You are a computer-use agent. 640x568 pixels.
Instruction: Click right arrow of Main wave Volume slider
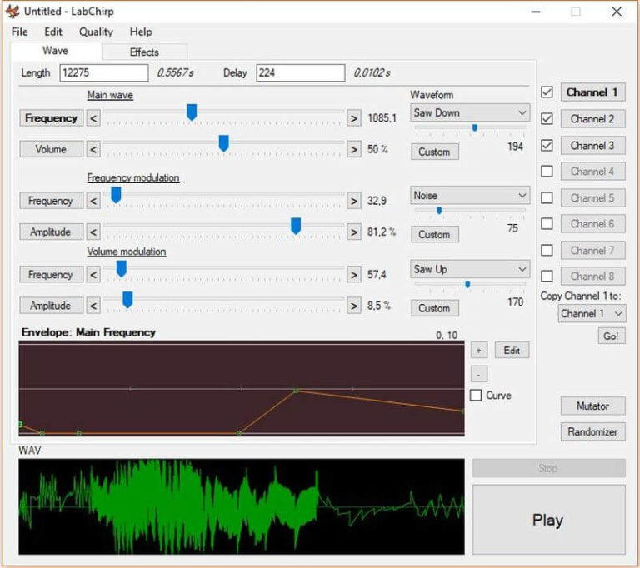[x=353, y=150]
